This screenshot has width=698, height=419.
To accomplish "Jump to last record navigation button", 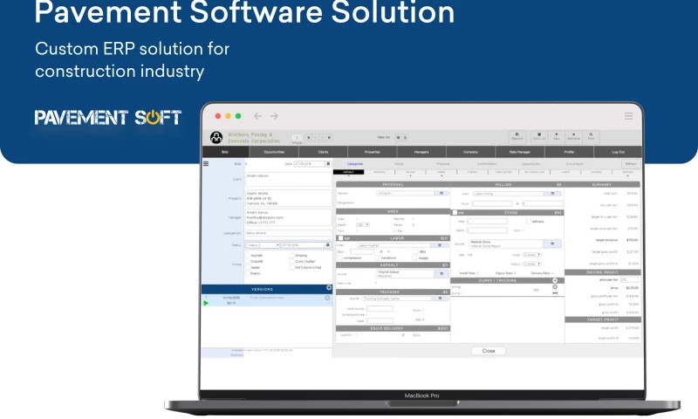I will click(x=329, y=138).
